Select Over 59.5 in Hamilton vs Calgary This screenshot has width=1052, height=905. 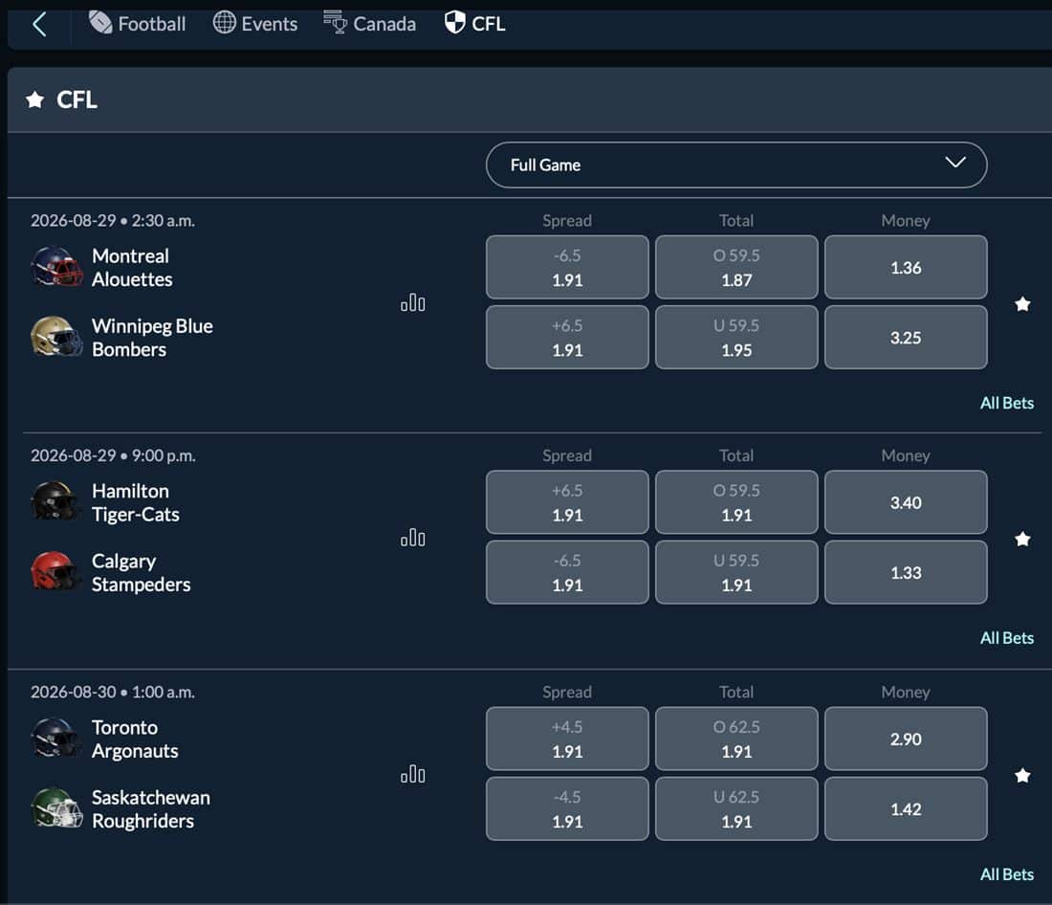coord(736,502)
